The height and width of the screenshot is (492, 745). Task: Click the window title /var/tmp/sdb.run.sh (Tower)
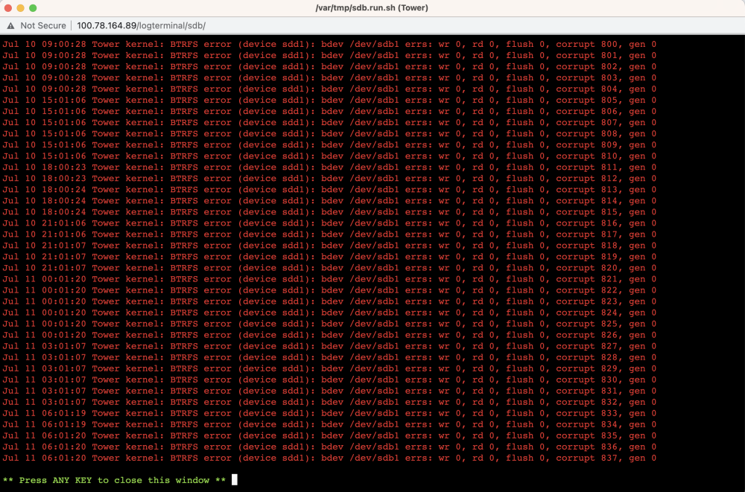coord(372,7)
